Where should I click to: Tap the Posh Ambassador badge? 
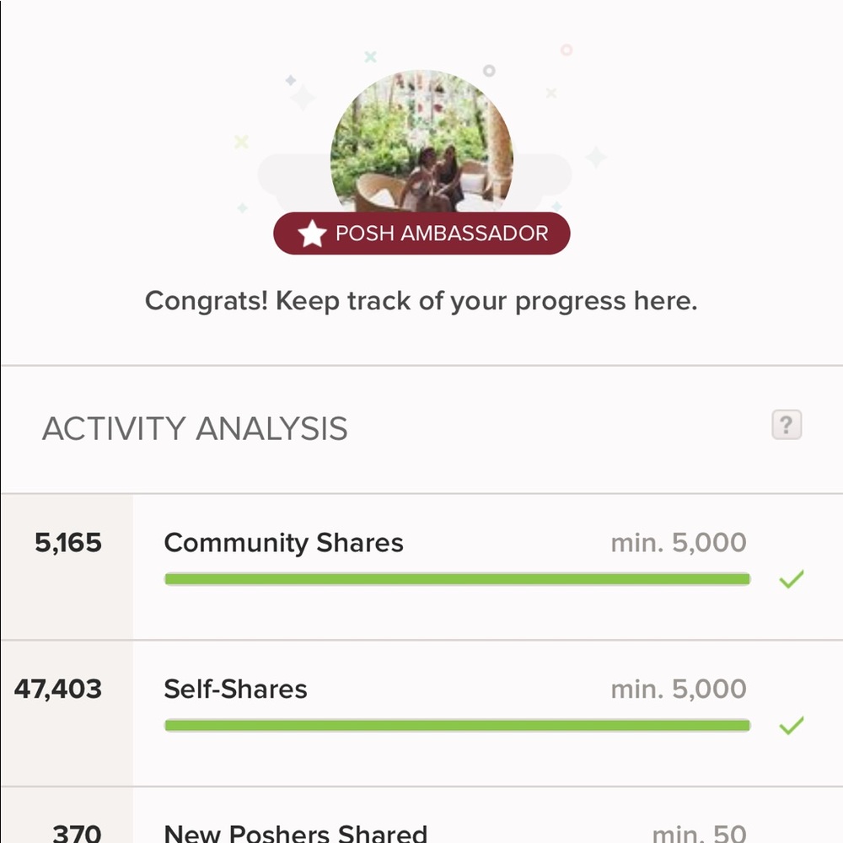click(x=421, y=234)
